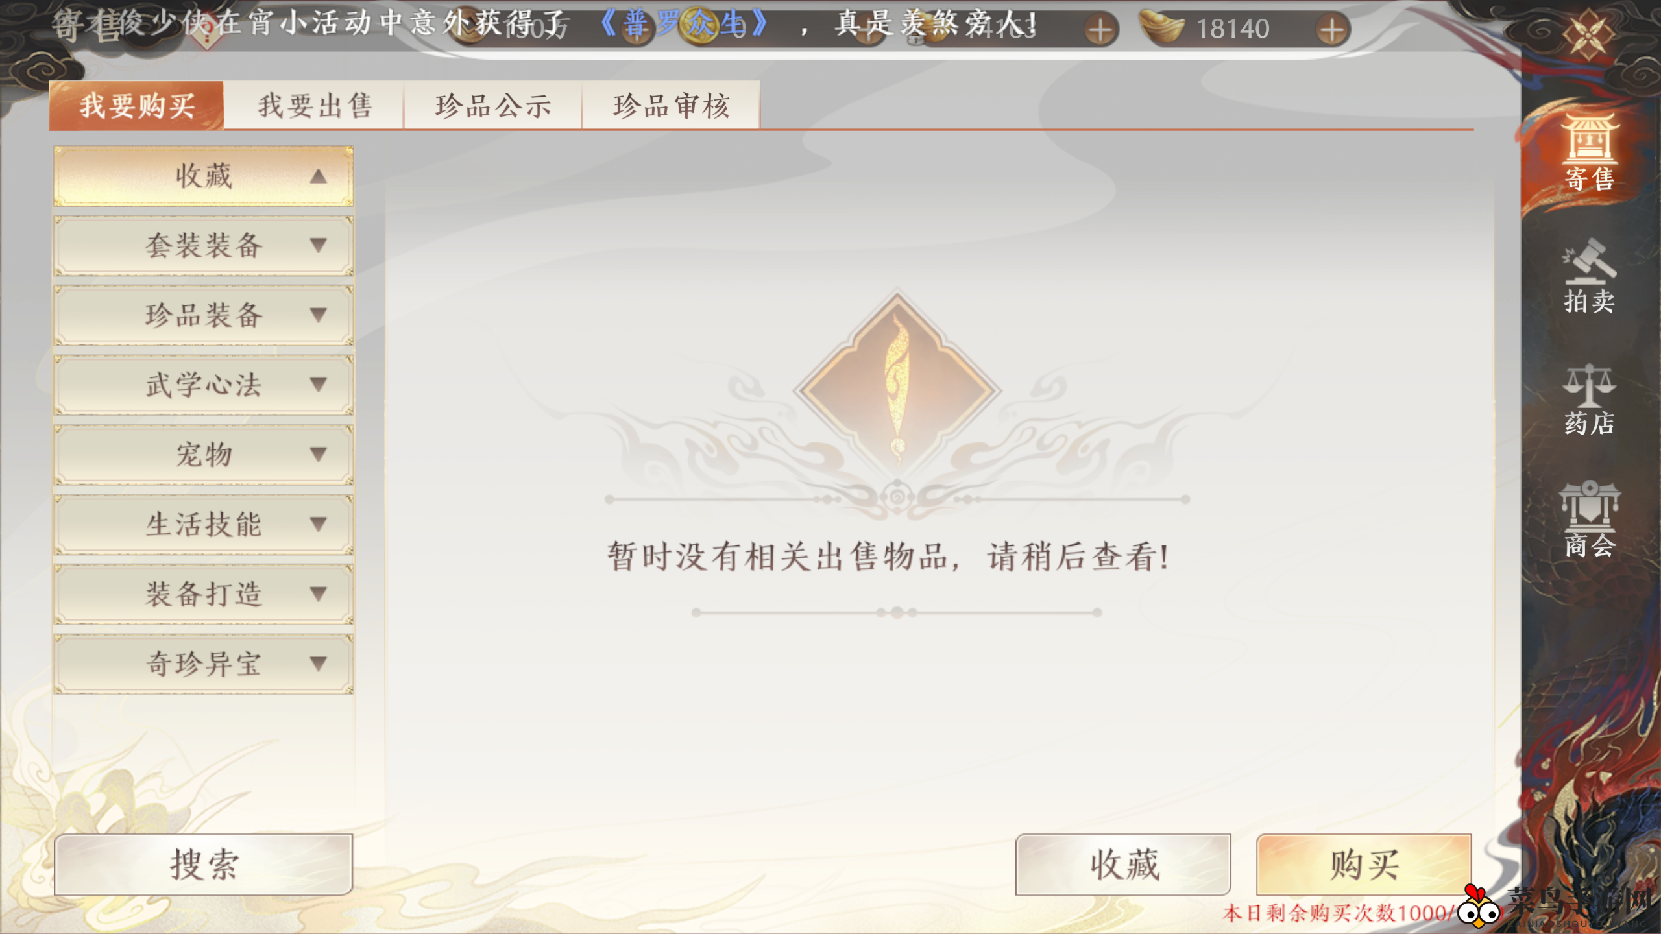Image resolution: width=1661 pixels, height=934 pixels.
Task: Open the 药店 pharmacy scales icon
Action: point(1588,399)
